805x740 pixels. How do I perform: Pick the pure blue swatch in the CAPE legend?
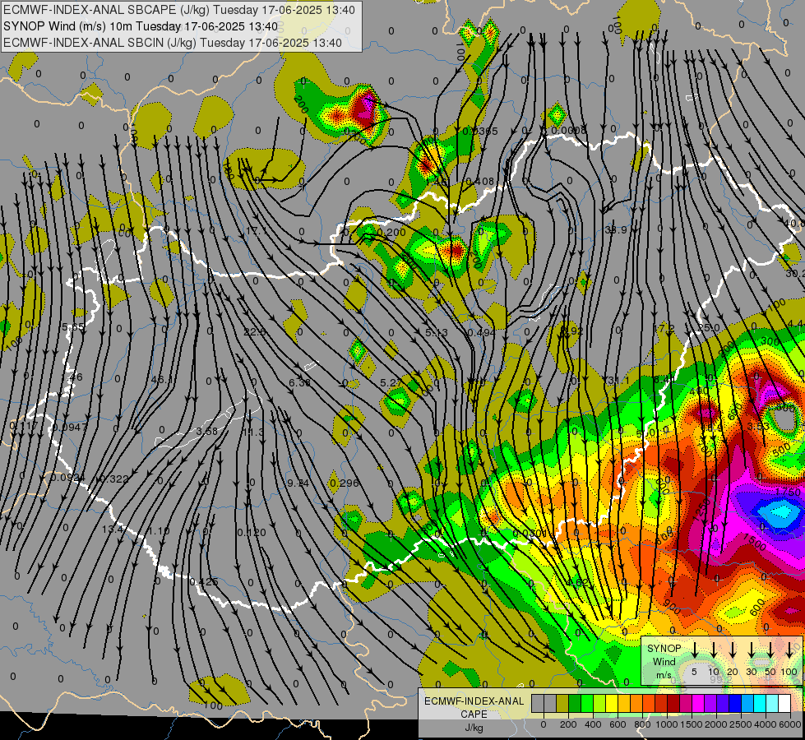(734, 704)
